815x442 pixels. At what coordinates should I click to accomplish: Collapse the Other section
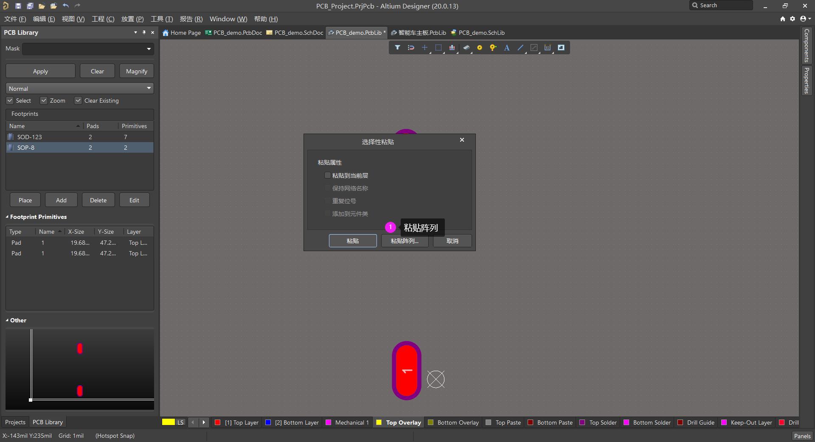pos(7,320)
